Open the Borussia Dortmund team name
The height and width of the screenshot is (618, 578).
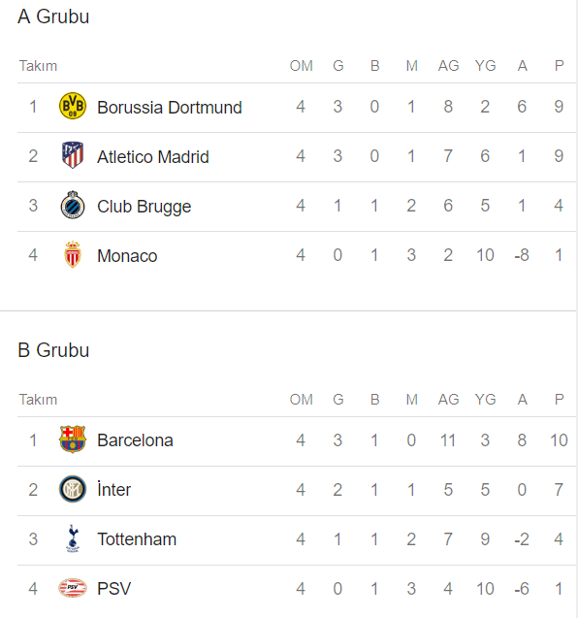click(170, 107)
